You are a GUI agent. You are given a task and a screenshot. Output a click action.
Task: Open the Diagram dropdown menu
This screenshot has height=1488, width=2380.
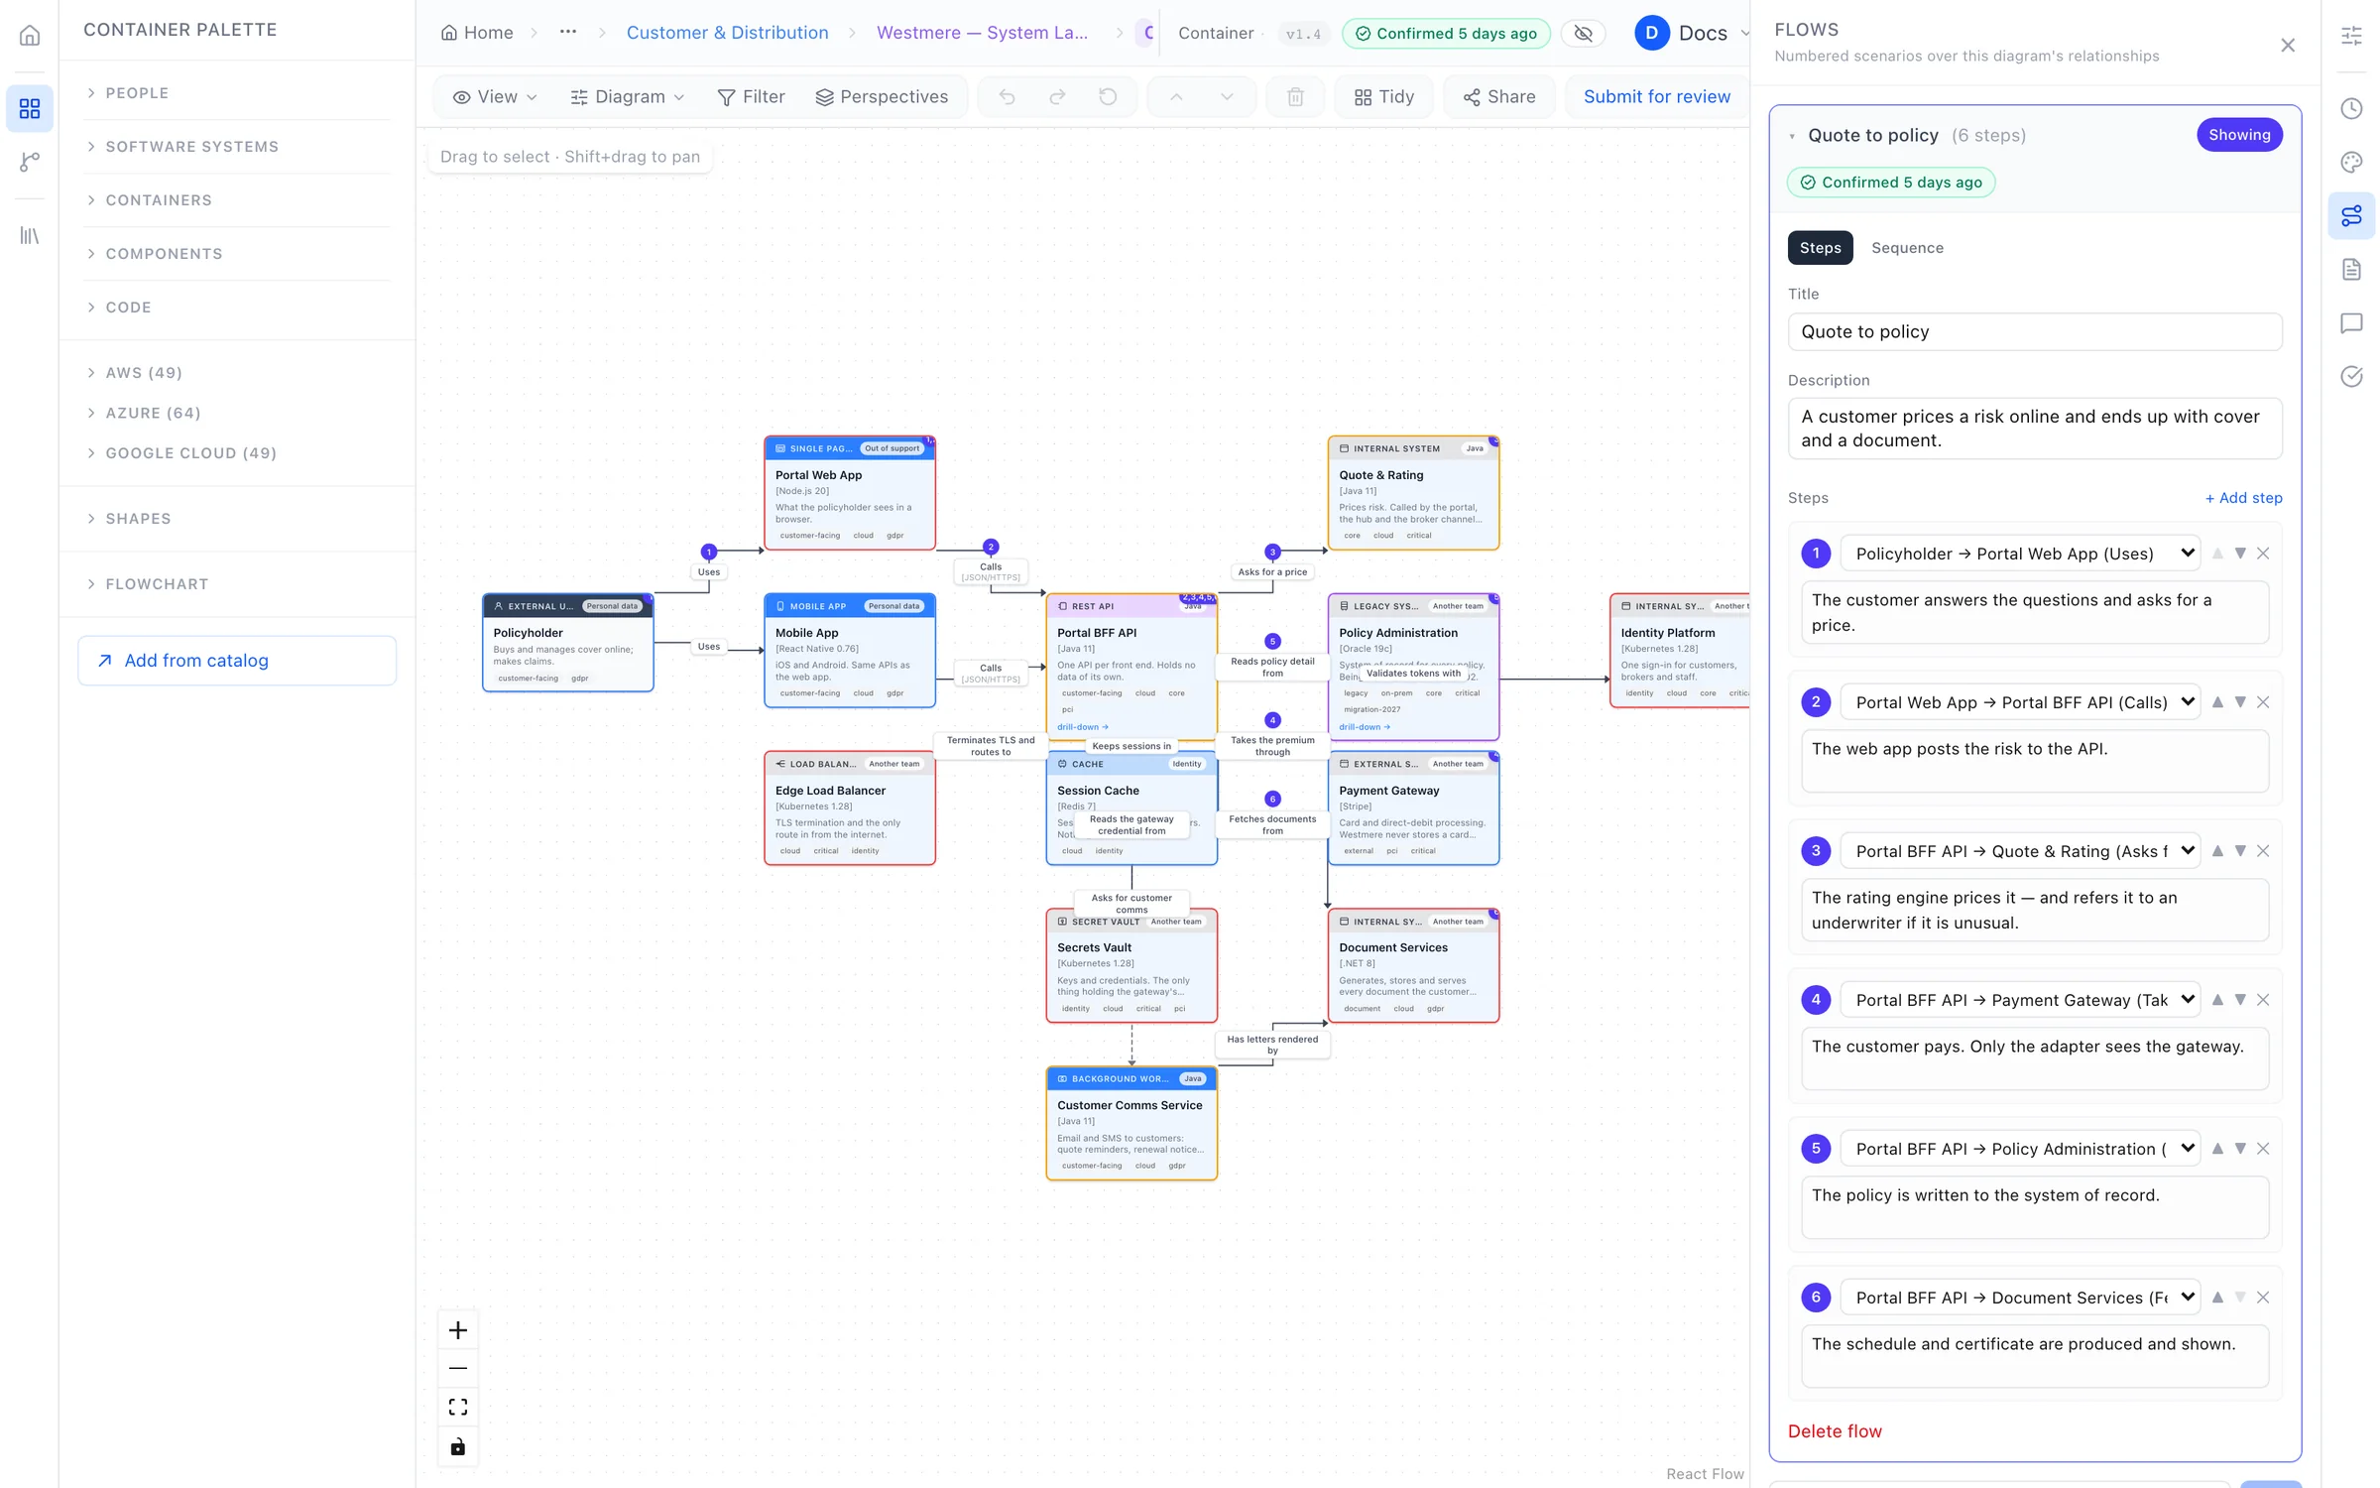point(627,96)
